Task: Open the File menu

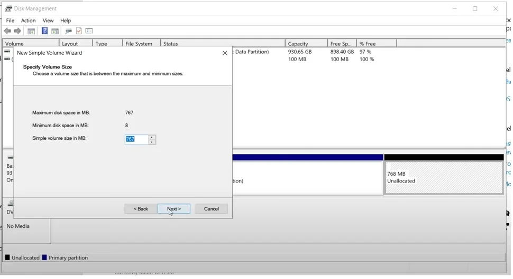Action: pos(10,21)
